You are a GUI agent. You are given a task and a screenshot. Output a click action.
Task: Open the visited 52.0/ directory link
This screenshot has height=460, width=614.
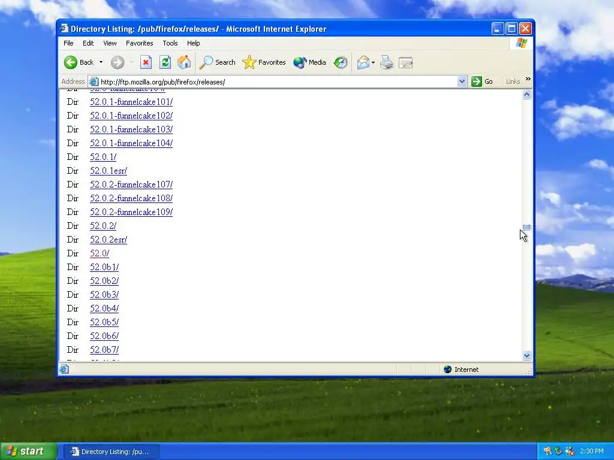point(100,253)
